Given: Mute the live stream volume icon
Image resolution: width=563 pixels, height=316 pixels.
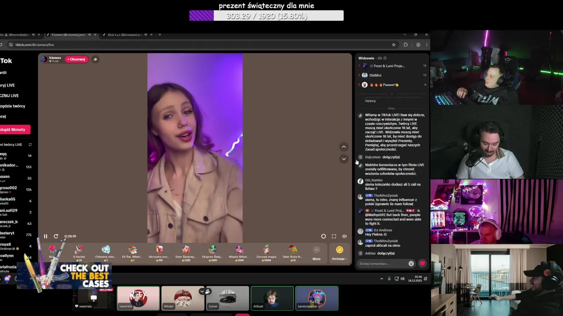Looking at the screenshot, I should pos(344,236).
